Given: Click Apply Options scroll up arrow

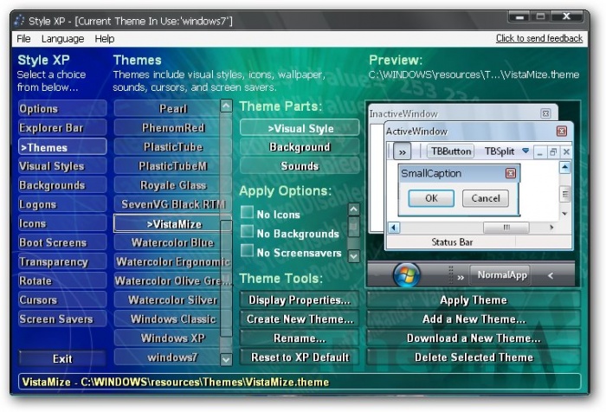Looking at the screenshot, I should [353, 209].
